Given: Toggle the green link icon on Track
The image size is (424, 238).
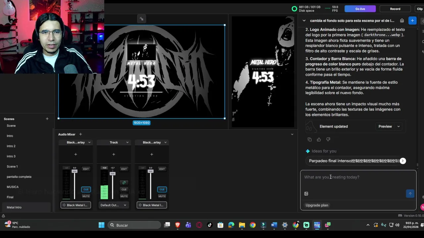Looking at the screenshot, I should pyautogui.click(x=124, y=182).
